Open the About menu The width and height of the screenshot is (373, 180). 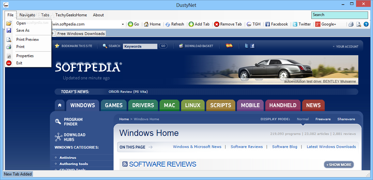point(98,15)
